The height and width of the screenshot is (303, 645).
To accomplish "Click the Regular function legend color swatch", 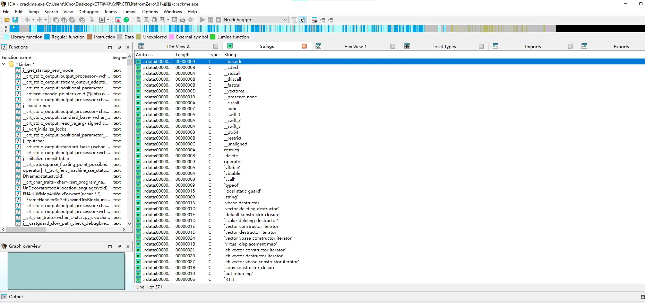I will 47,37.
